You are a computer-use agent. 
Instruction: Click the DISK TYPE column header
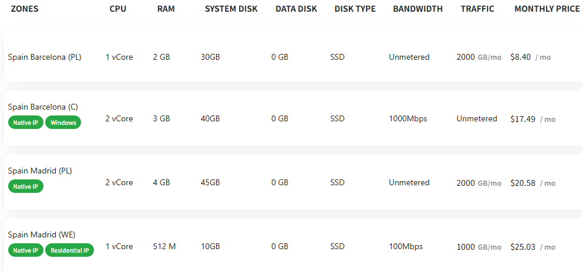355,9
